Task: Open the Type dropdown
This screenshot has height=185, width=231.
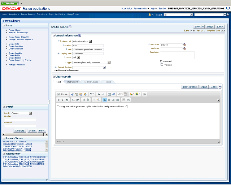Action: (x=109, y=63)
